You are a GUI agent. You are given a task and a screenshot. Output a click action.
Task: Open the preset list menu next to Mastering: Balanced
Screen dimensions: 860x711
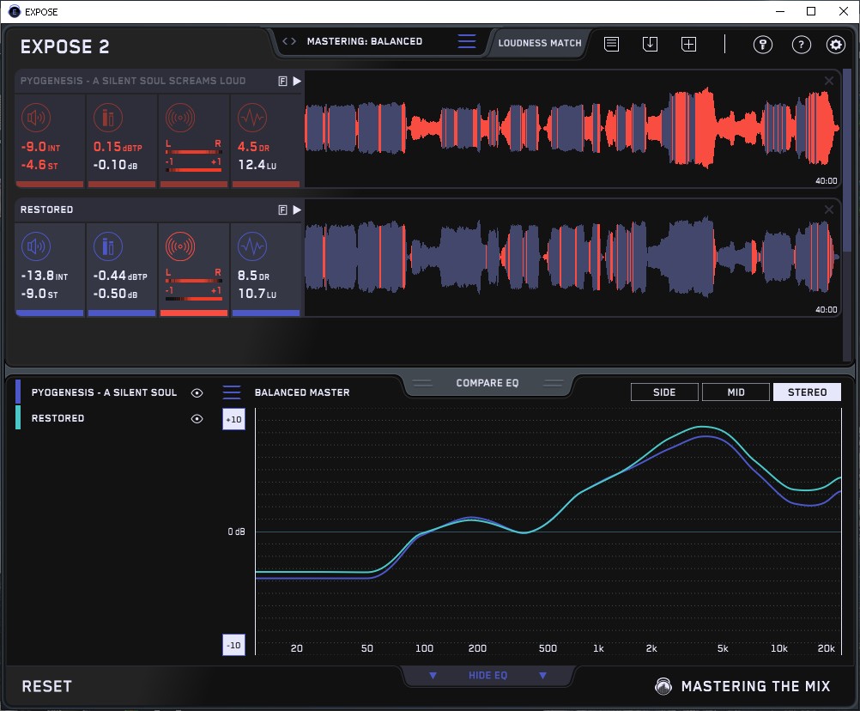tap(467, 41)
